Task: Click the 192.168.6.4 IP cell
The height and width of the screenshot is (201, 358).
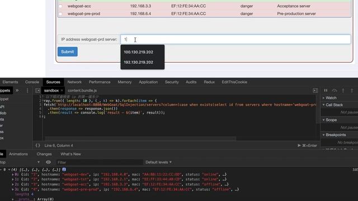Action: (140, 13)
